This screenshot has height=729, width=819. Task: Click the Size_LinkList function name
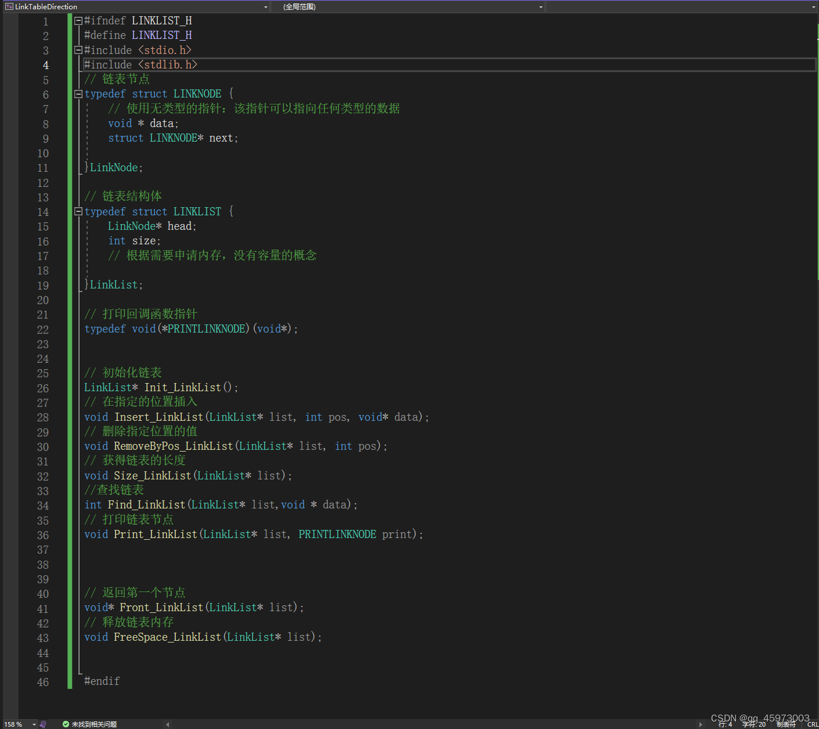[x=153, y=476]
